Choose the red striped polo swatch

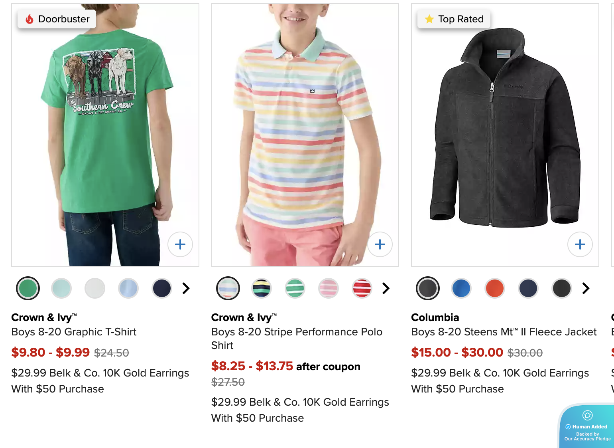click(x=362, y=288)
